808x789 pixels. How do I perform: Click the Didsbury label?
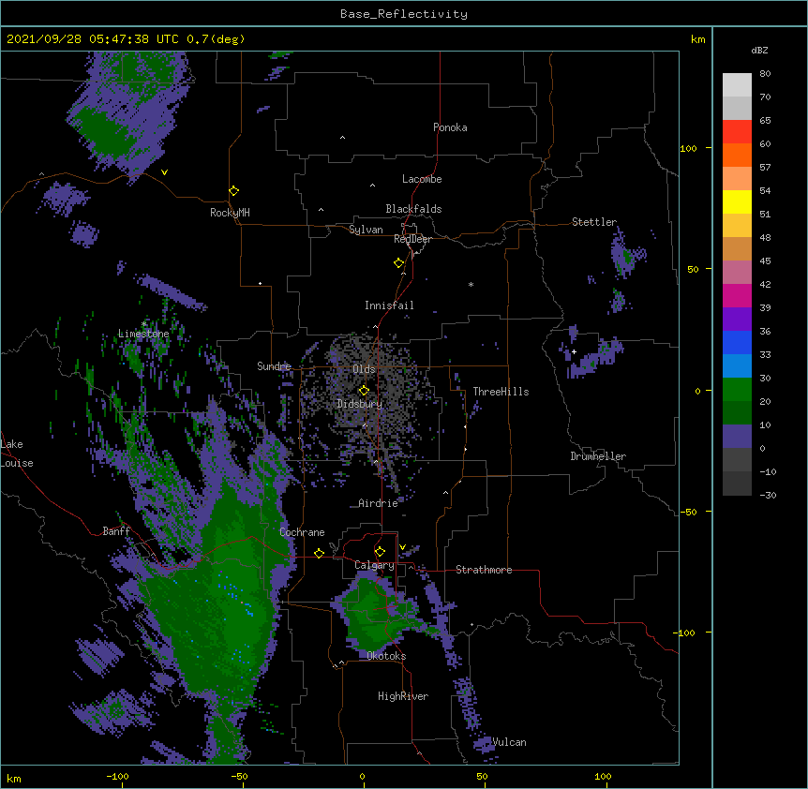point(360,404)
